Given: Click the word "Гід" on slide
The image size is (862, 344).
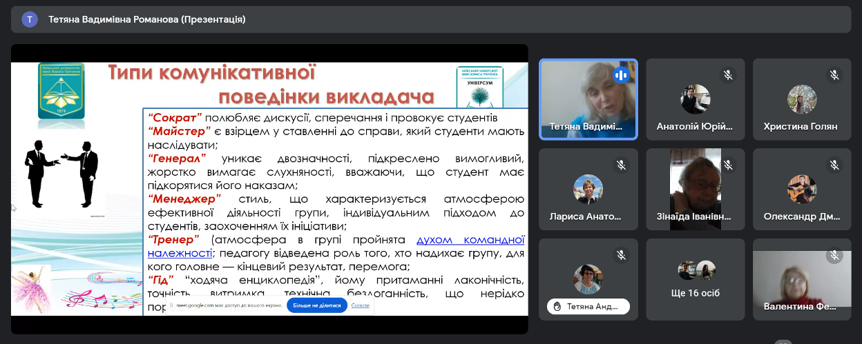Looking at the screenshot, I should tap(162, 280).
